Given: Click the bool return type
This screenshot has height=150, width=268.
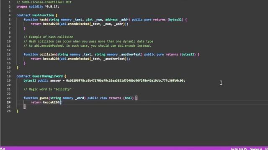Looking at the screenshot, I should tap(128, 98).
